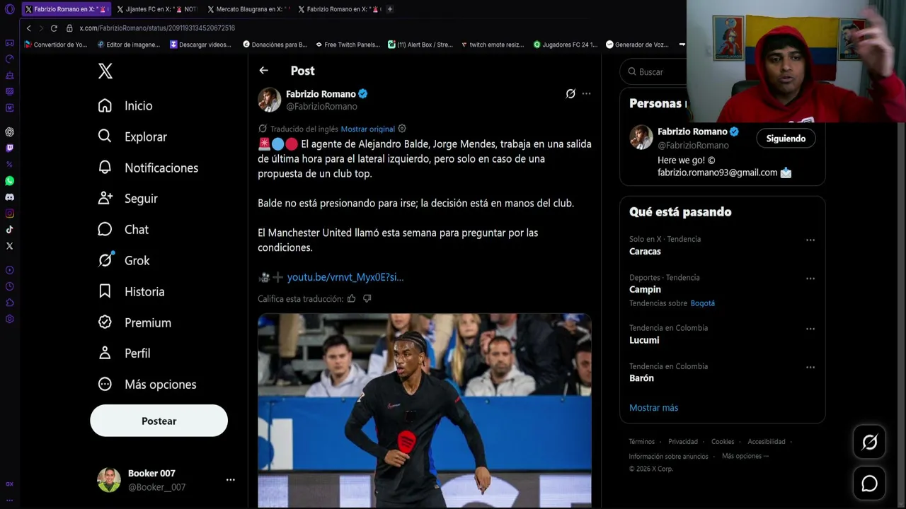This screenshot has height=509, width=906.
Task: Click the X logo above Inicio
Action: pyautogui.click(x=105, y=71)
